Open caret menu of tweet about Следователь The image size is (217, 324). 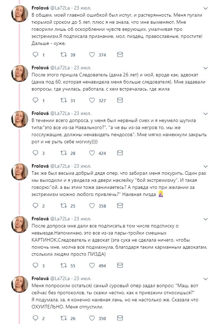tap(206, 67)
